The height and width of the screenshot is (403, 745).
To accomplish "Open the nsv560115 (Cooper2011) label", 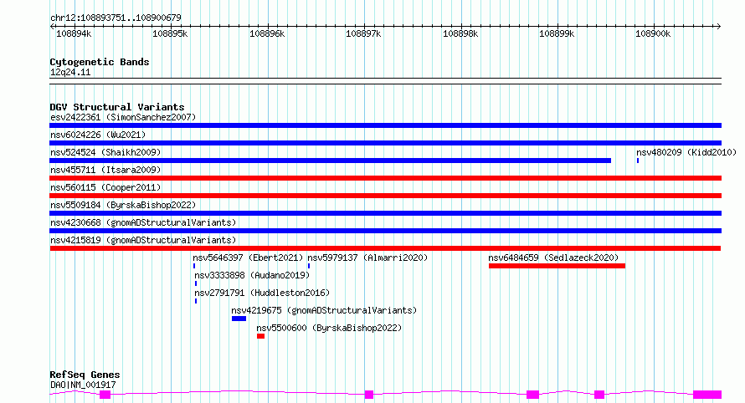I will pyautogui.click(x=105, y=187).
